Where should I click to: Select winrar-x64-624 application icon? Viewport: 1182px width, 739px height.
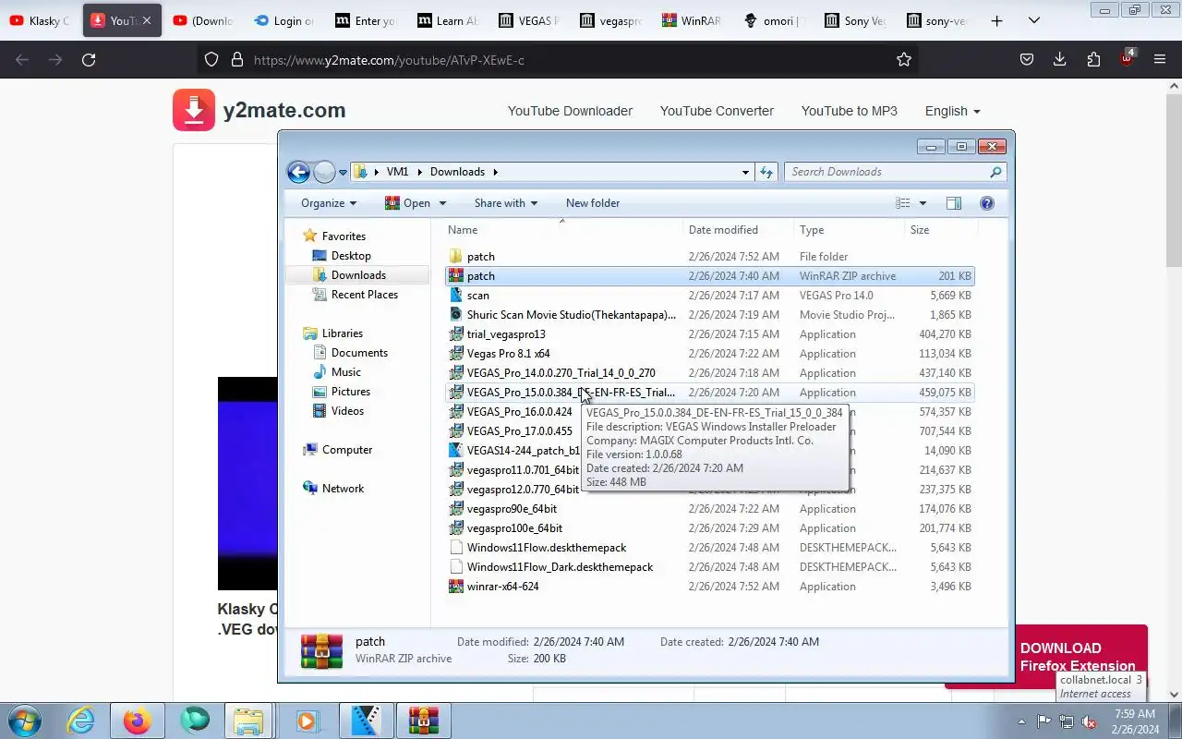click(456, 587)
